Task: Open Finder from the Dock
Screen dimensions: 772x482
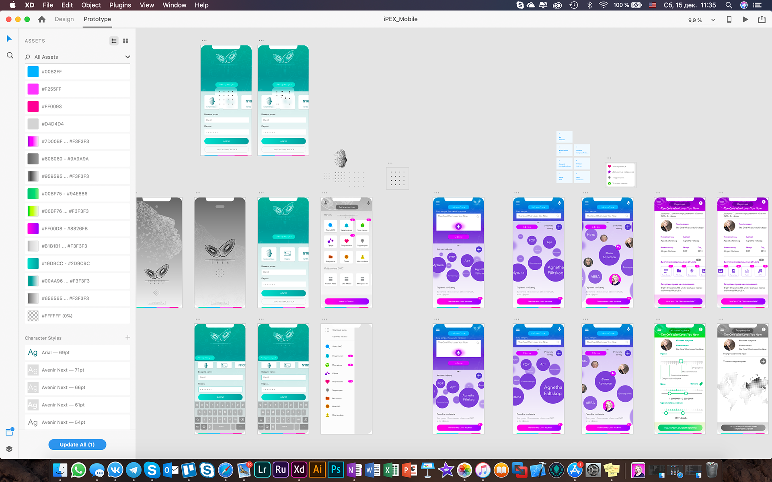Action: coord(60,470)
